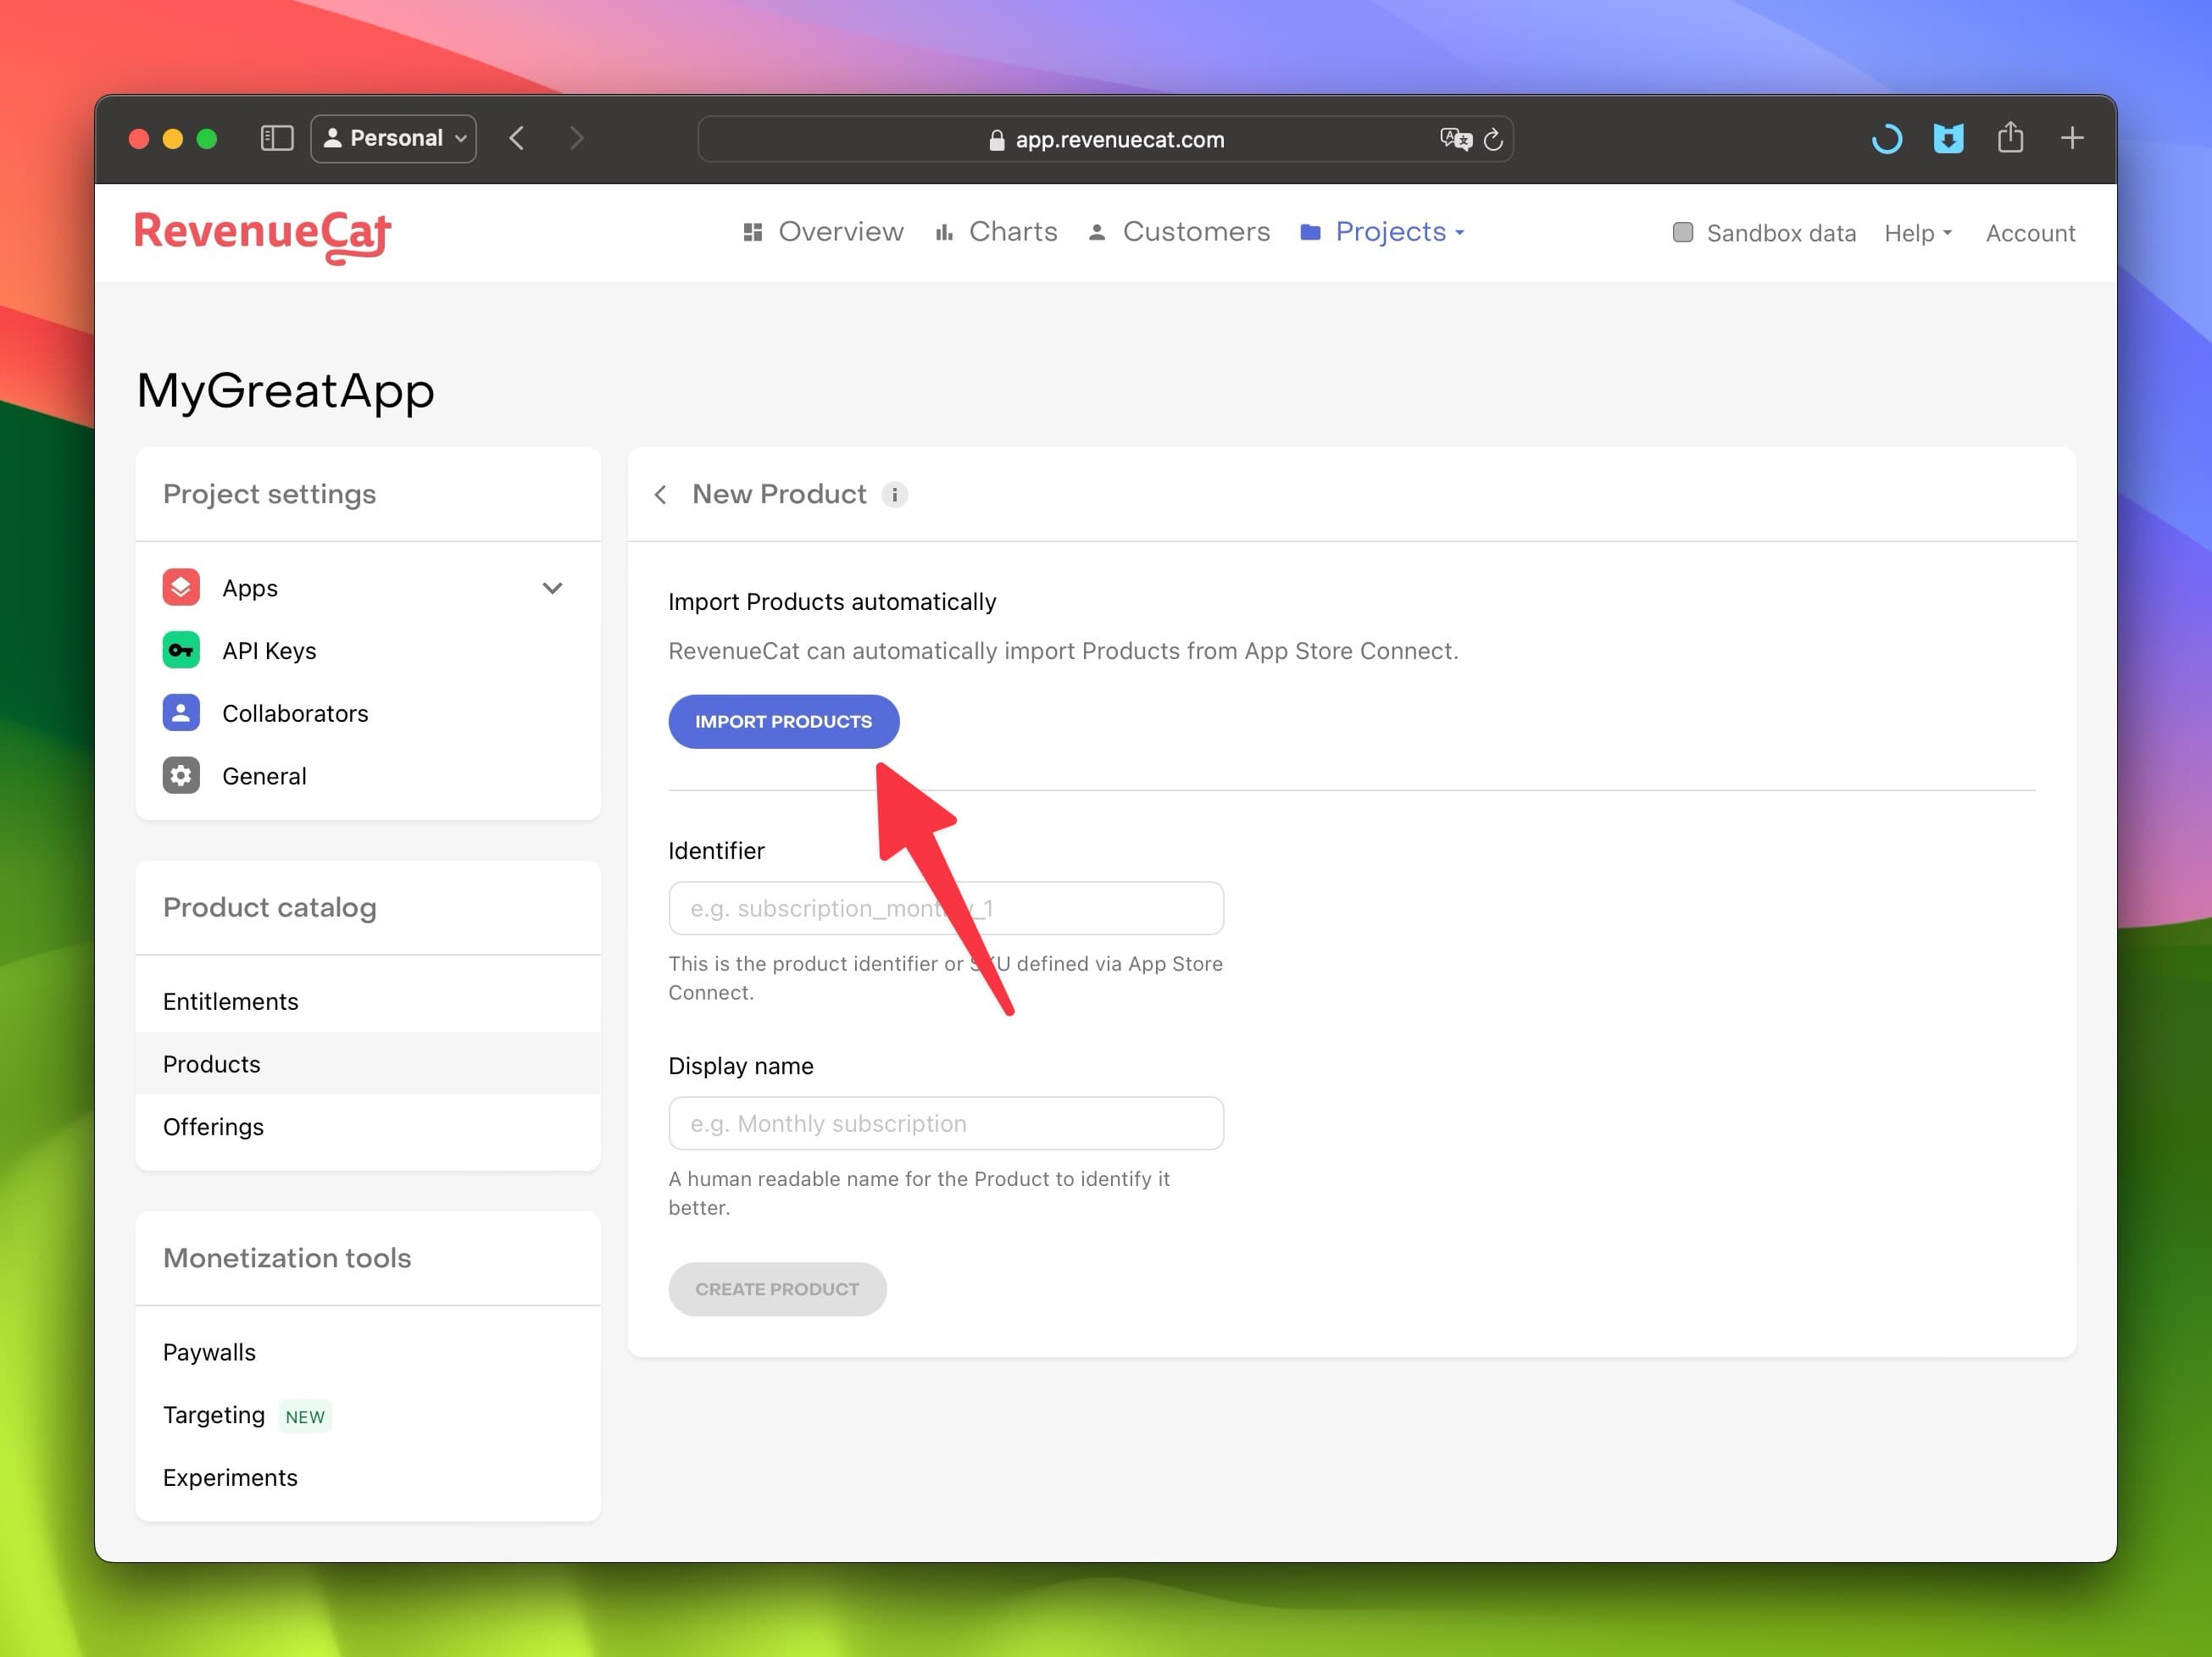This screenshot has height=1657, width=2212.
Task: Click the red Apps sidebar icon
Action: coord(181,588)
